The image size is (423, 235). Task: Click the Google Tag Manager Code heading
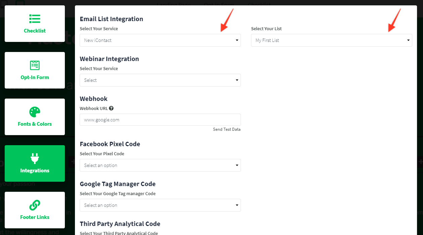[x=118, y=184]
